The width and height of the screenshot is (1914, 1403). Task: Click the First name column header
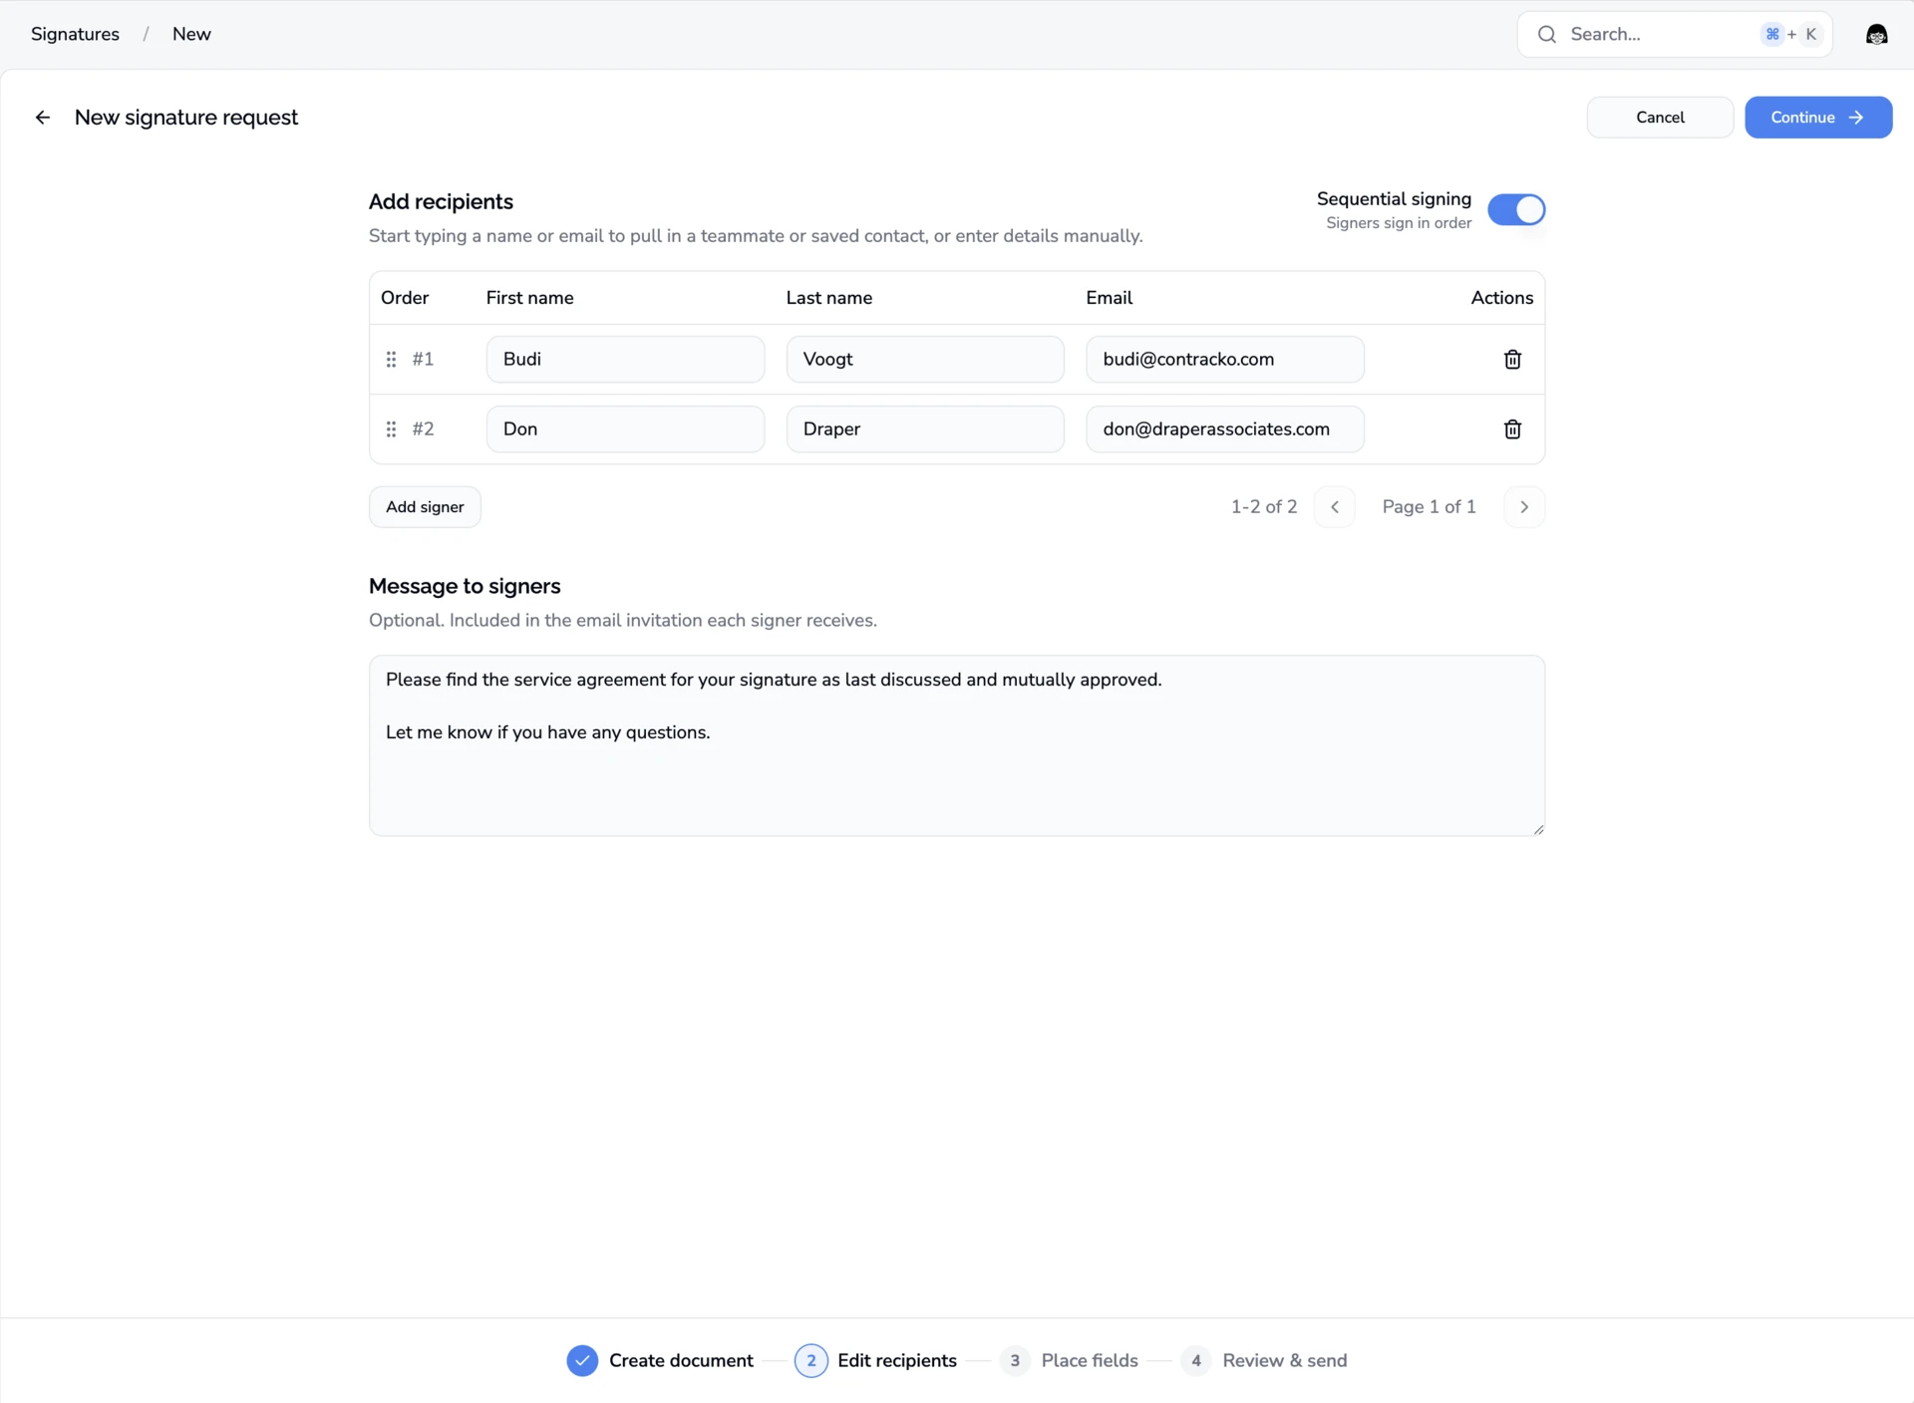click(x=529, y=298)
